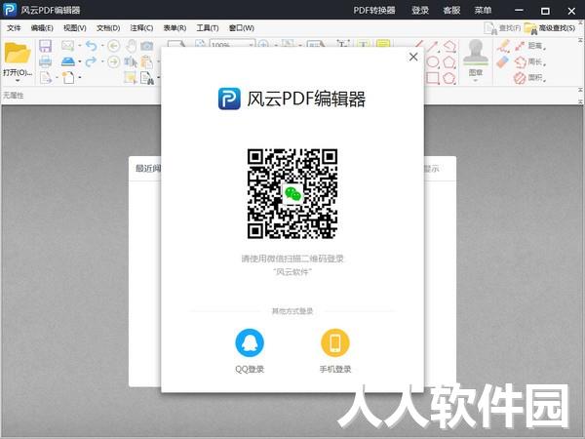The height and width of the screenshot is (439, 585).
Task: Select the text selection tool icon
Action: [131, 61]
